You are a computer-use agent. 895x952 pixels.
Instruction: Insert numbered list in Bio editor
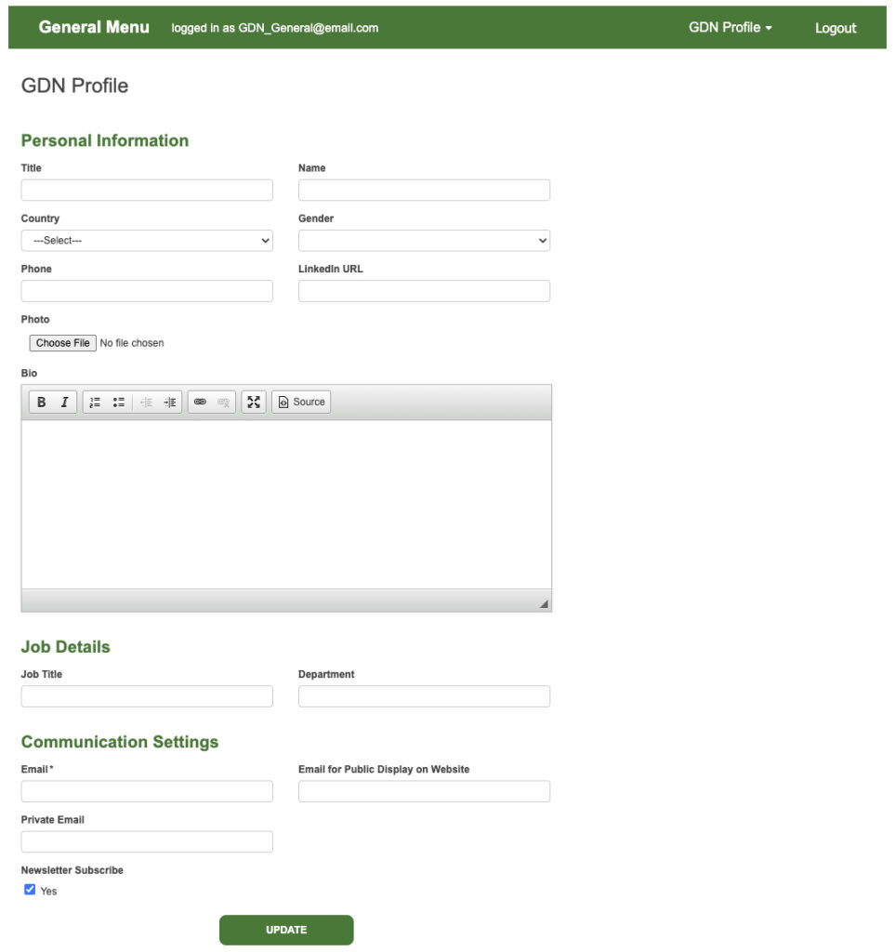(x=95, y=403)
